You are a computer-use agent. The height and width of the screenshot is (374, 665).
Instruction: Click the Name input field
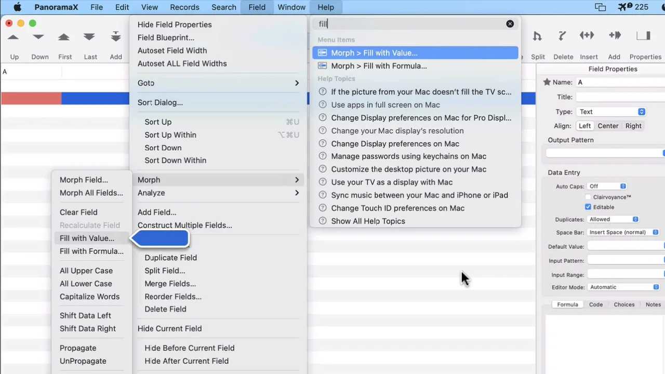click(x=620, y=82)
